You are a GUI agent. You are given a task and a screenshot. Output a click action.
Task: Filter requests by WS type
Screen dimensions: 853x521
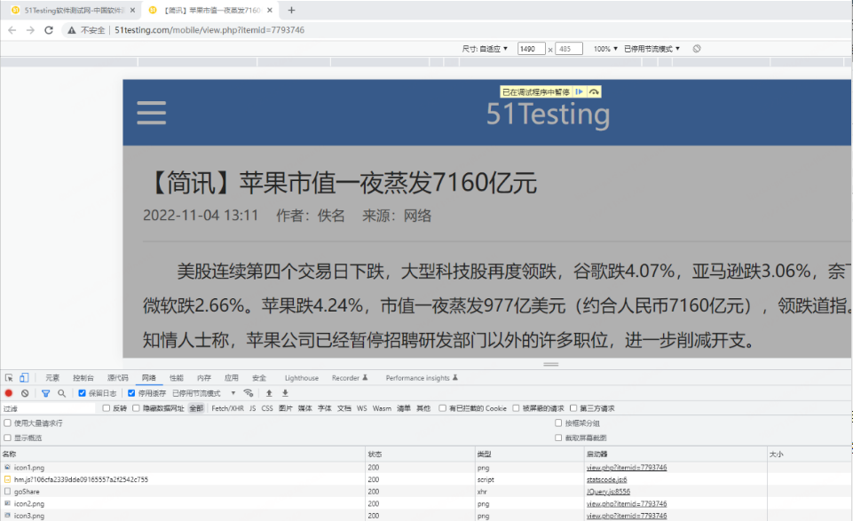(362, 408)
